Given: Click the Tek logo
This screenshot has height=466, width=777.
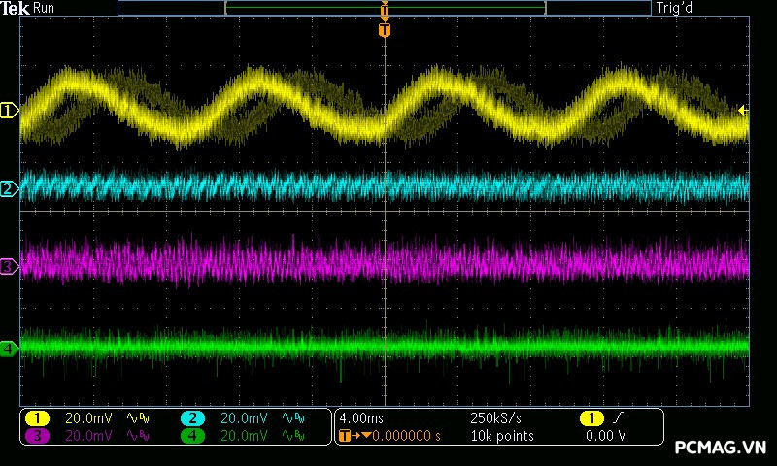Looking at the screenshot, I should 15,9.
